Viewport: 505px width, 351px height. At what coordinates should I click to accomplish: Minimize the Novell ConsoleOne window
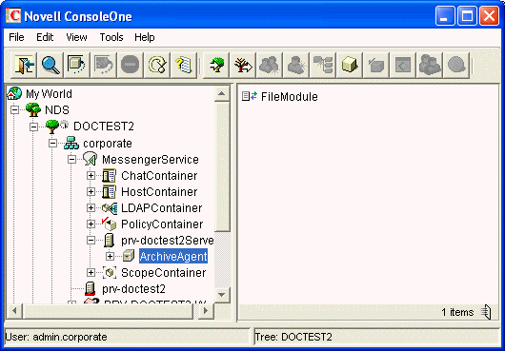[445, 15]
